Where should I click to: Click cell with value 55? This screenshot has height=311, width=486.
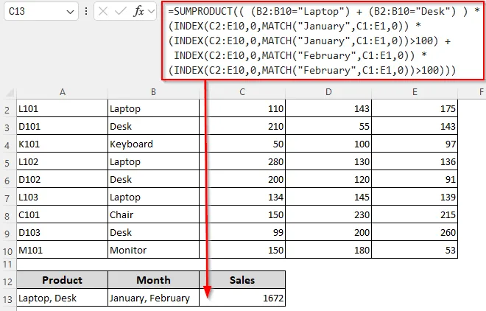click(x=328, y=126)
